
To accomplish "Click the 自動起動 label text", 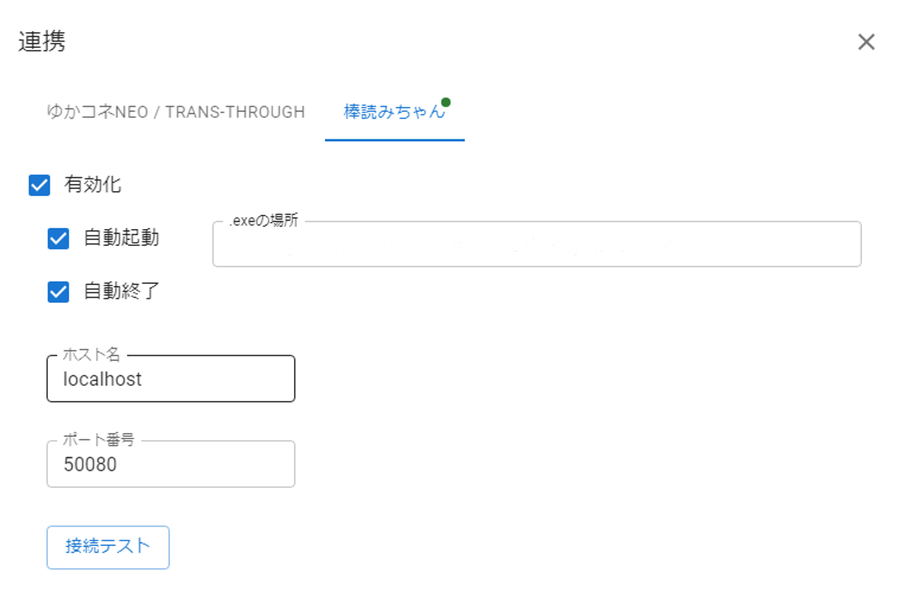I will click(x=121, y=238).
